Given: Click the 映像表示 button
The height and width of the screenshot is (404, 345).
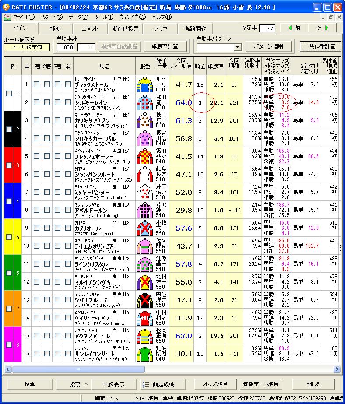Looking at the screenshot, I should [x=114, y=384].
